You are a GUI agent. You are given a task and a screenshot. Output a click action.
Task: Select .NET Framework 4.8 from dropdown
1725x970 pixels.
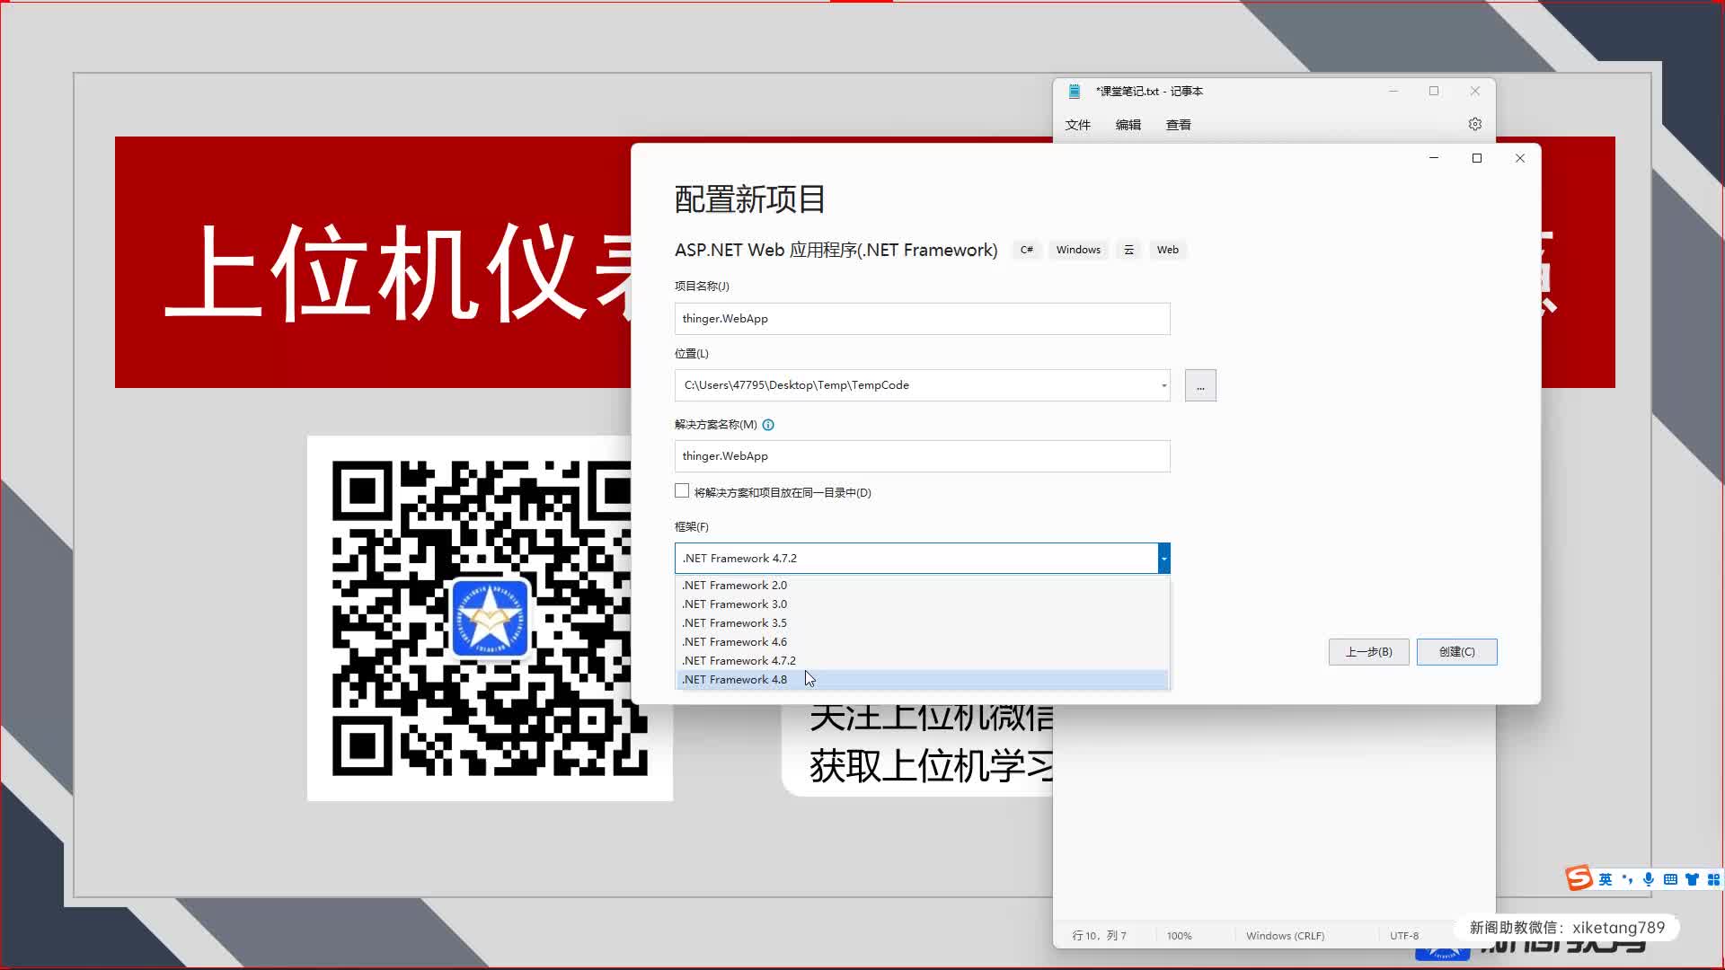733,679
